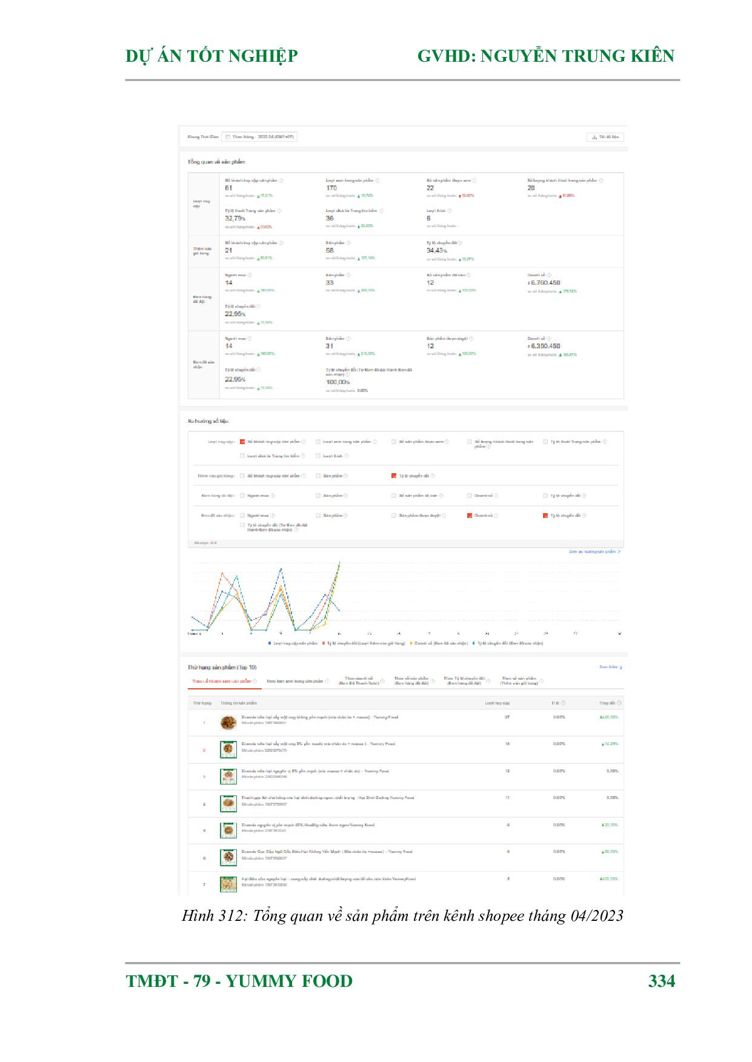Open help icon for bounce visitor count 20
The image size is (752, 1062).
(601, 181)
